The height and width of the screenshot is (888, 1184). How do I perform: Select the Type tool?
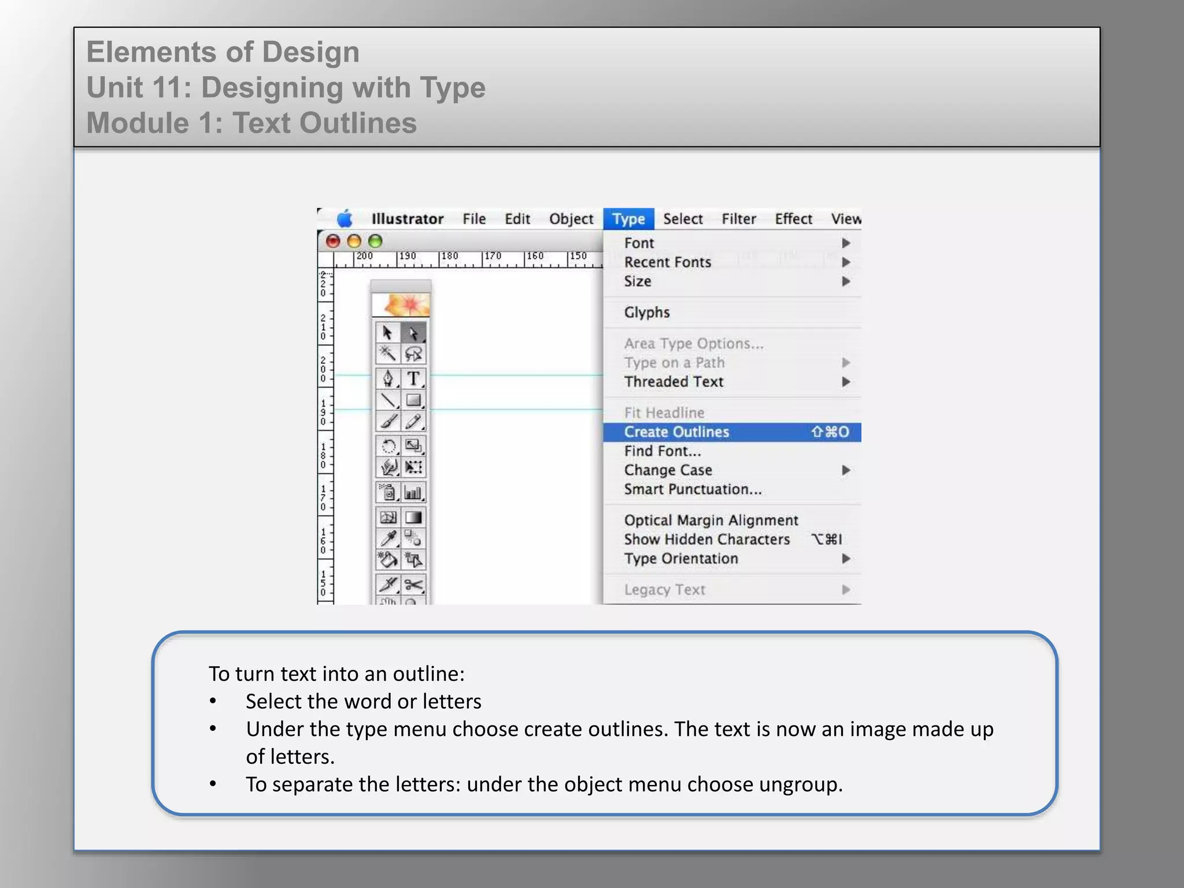(x=413, y=379)
